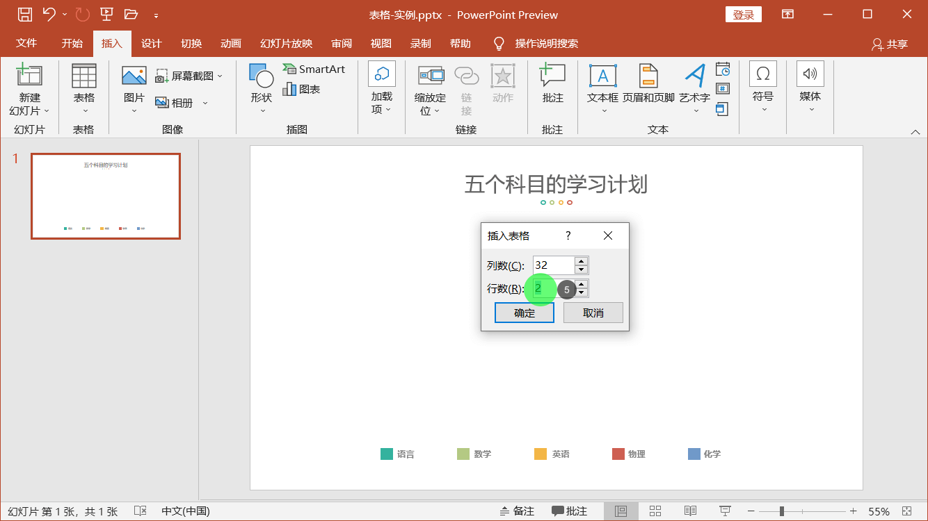Start slideshow from quick access toolbar
The image size is (928, 521).
pos(106,14)
